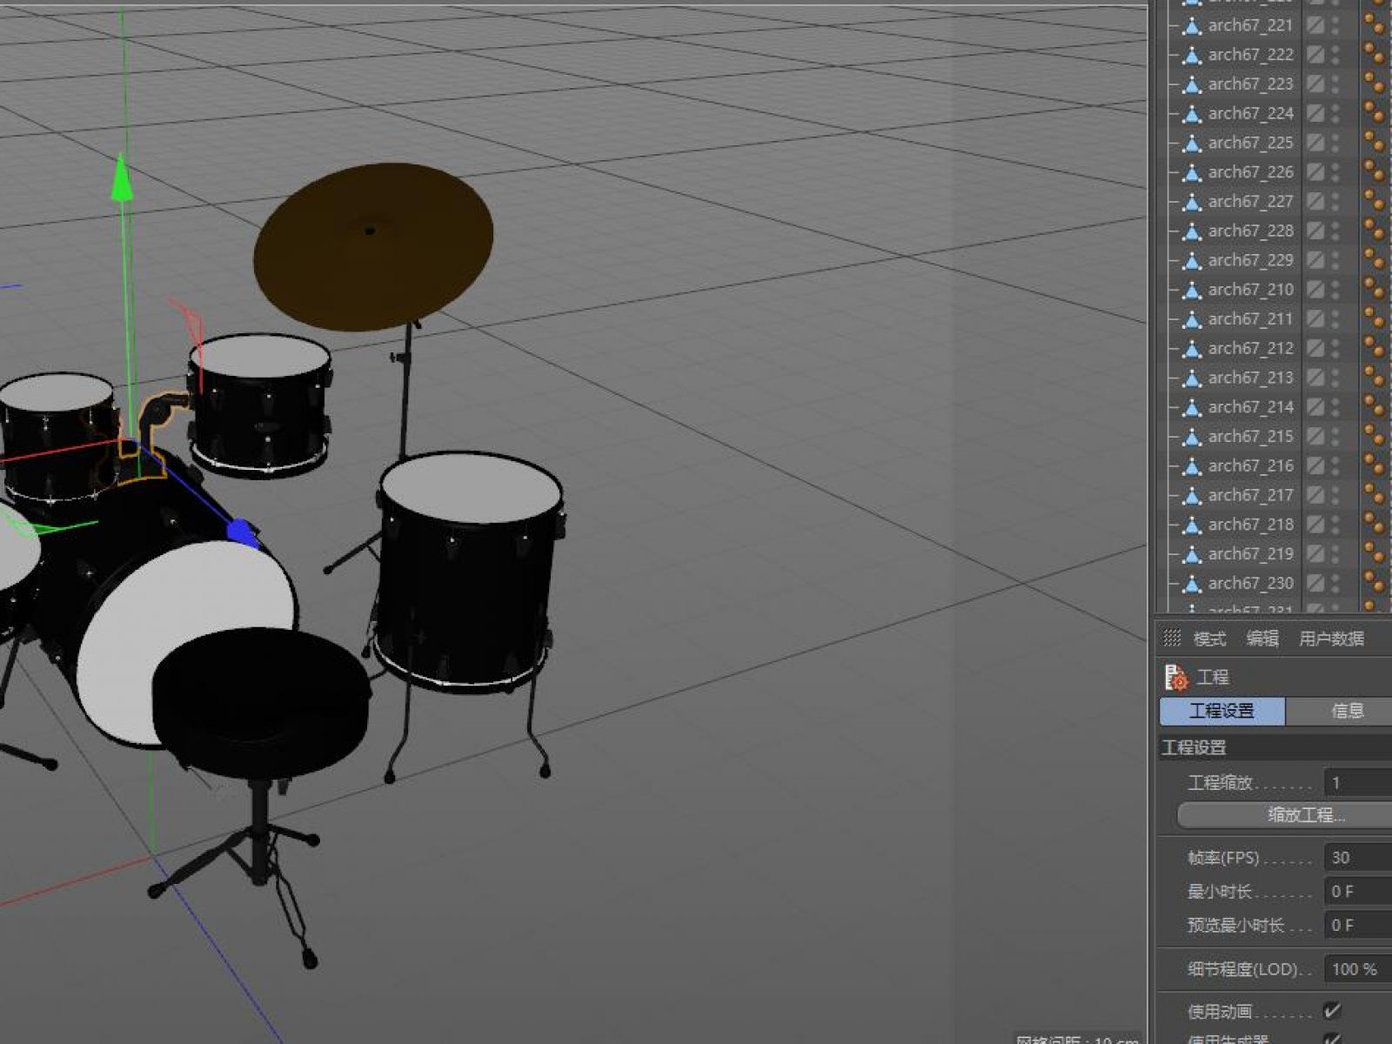The height and width of the screenshot is (1044, 1392).
Task: Click the polygon object icon of arch67_229
Action: (x=1192, y=261)
